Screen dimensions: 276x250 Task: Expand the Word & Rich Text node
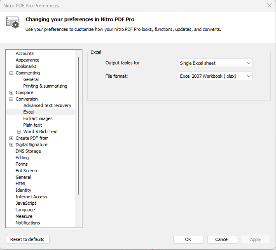19,132
